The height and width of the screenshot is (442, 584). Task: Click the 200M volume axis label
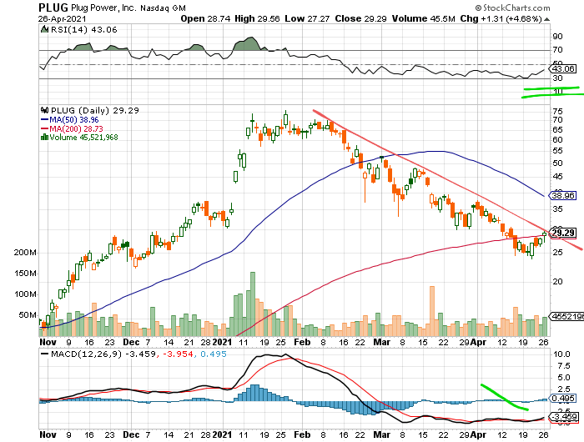click(x=25, y=253)
